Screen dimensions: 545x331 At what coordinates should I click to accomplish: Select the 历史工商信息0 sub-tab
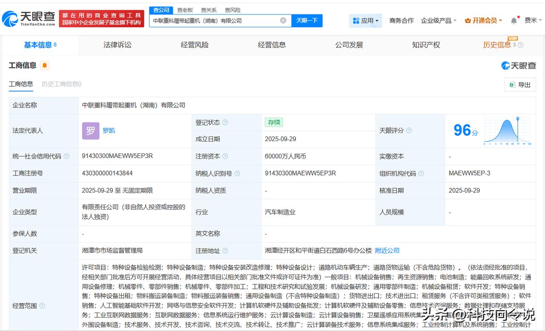tap(61, 84)
